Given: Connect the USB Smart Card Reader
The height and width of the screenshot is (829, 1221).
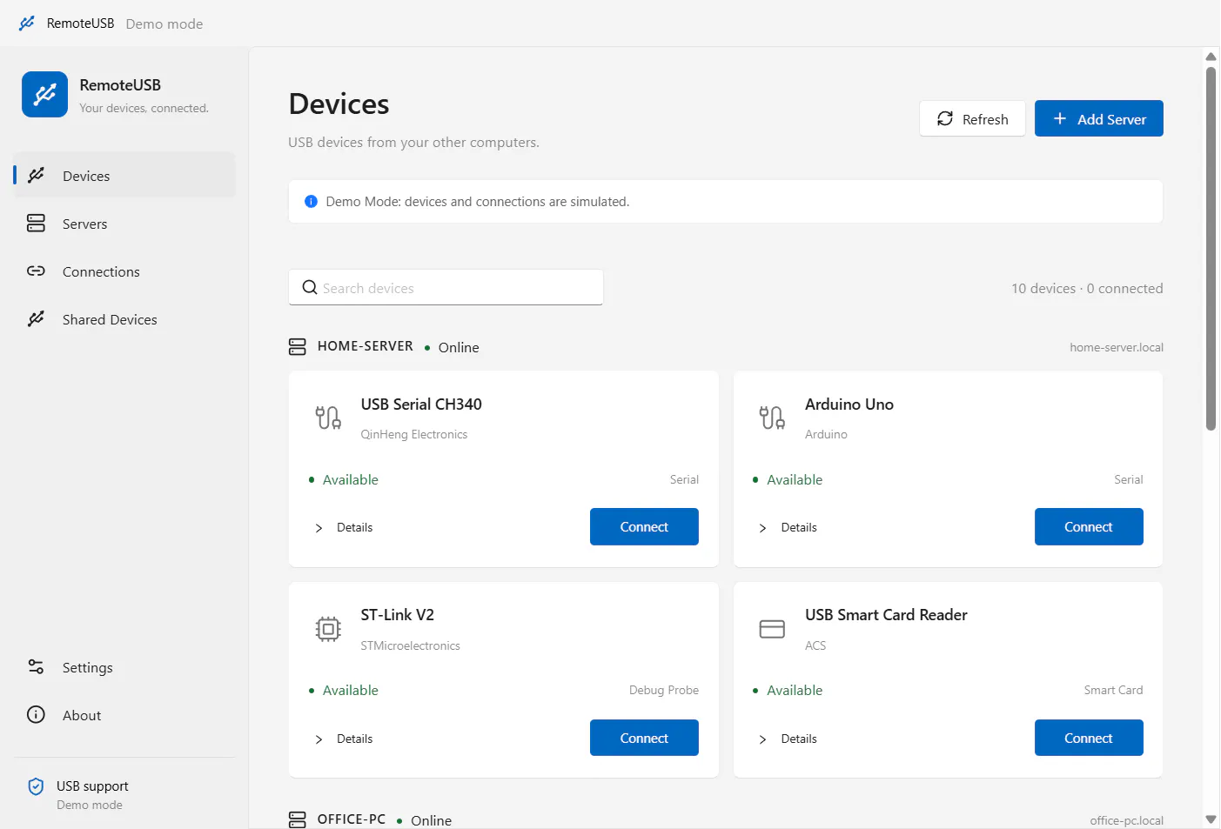Looking at the screenshot, I should point(1089,738).
